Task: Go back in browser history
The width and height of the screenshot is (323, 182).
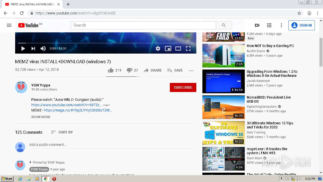Action: pos(6,13)
